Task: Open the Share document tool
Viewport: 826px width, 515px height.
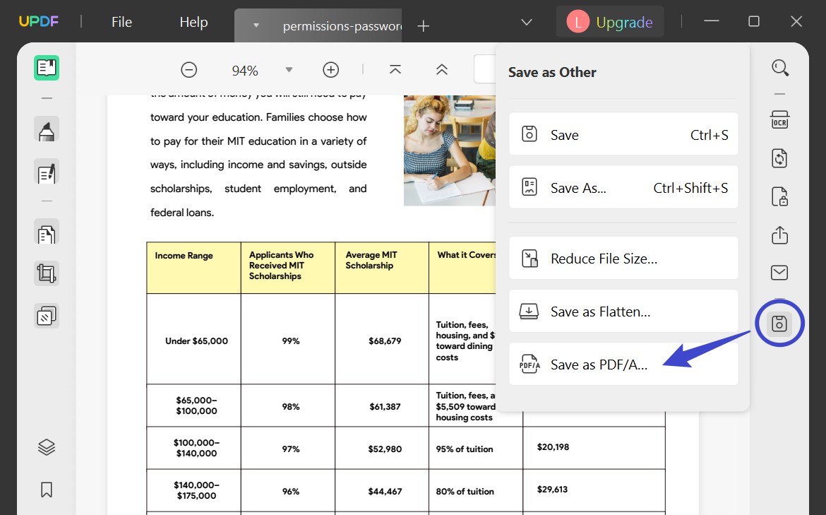Action: click(x=779, y=235)
